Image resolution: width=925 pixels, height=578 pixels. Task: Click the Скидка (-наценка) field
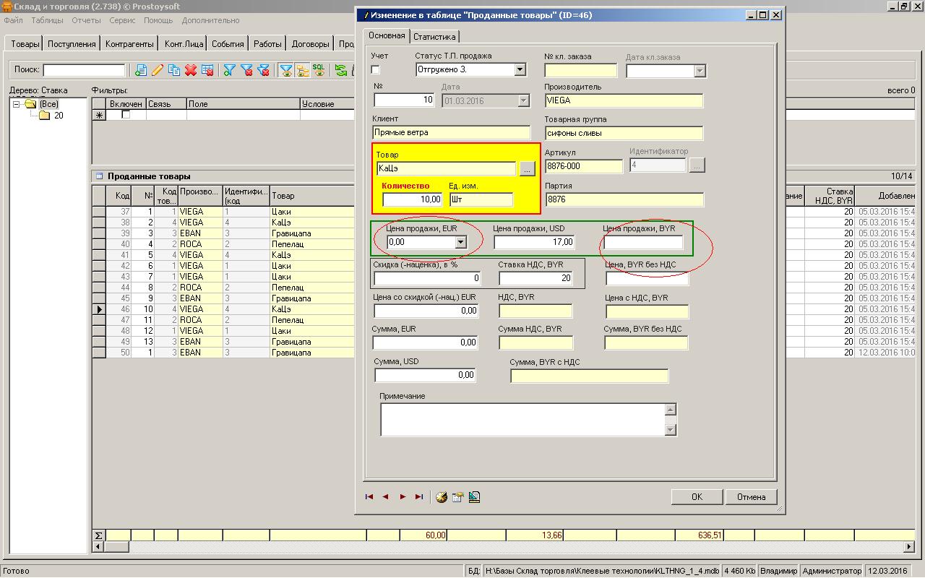tap(427, 278)
